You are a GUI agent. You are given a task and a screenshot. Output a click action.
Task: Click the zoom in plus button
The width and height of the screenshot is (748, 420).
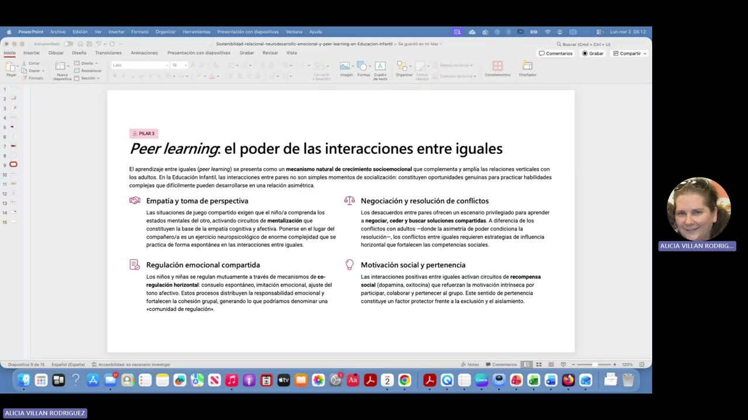point(614,365)
